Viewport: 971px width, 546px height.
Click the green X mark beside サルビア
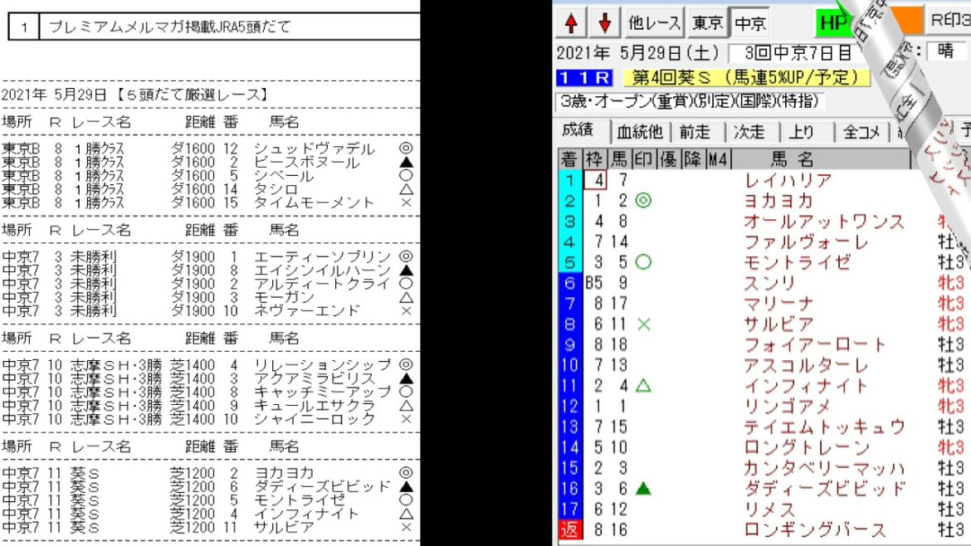(642, 324)
